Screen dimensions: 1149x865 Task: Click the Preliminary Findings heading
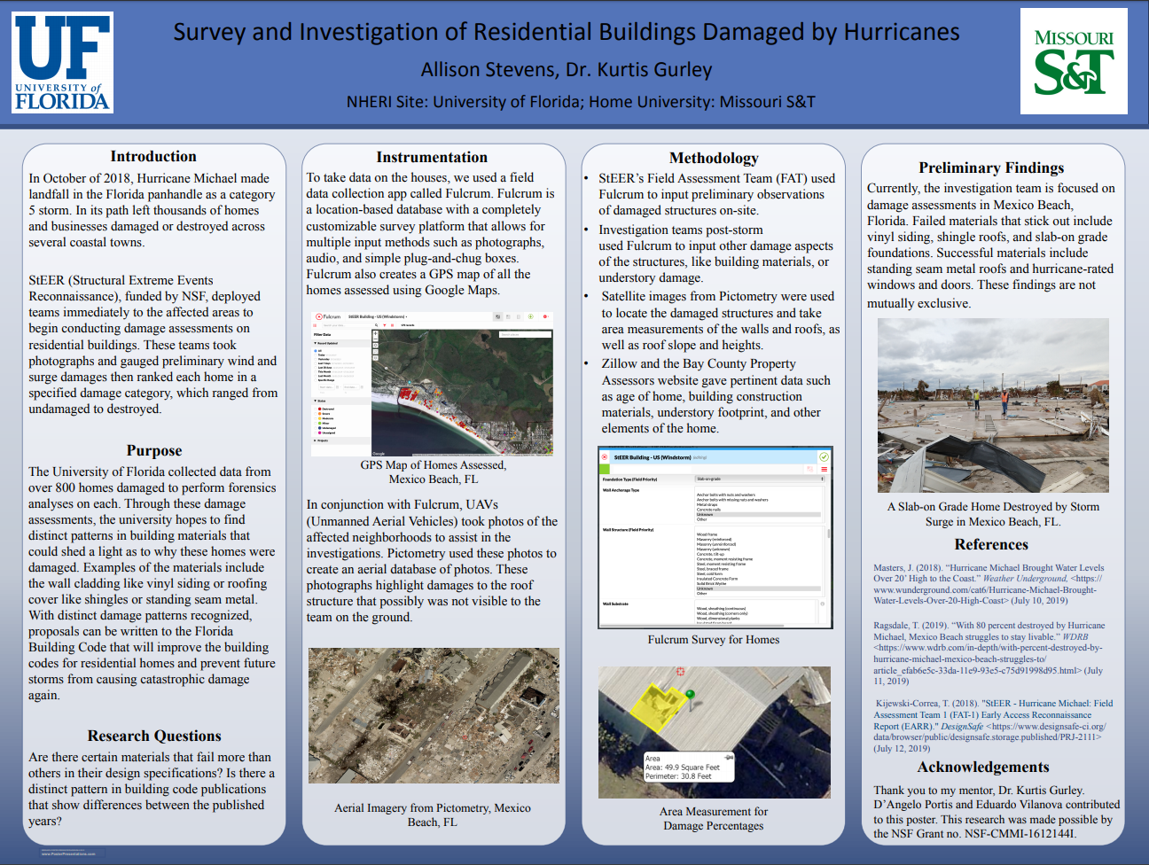[991, 168]
